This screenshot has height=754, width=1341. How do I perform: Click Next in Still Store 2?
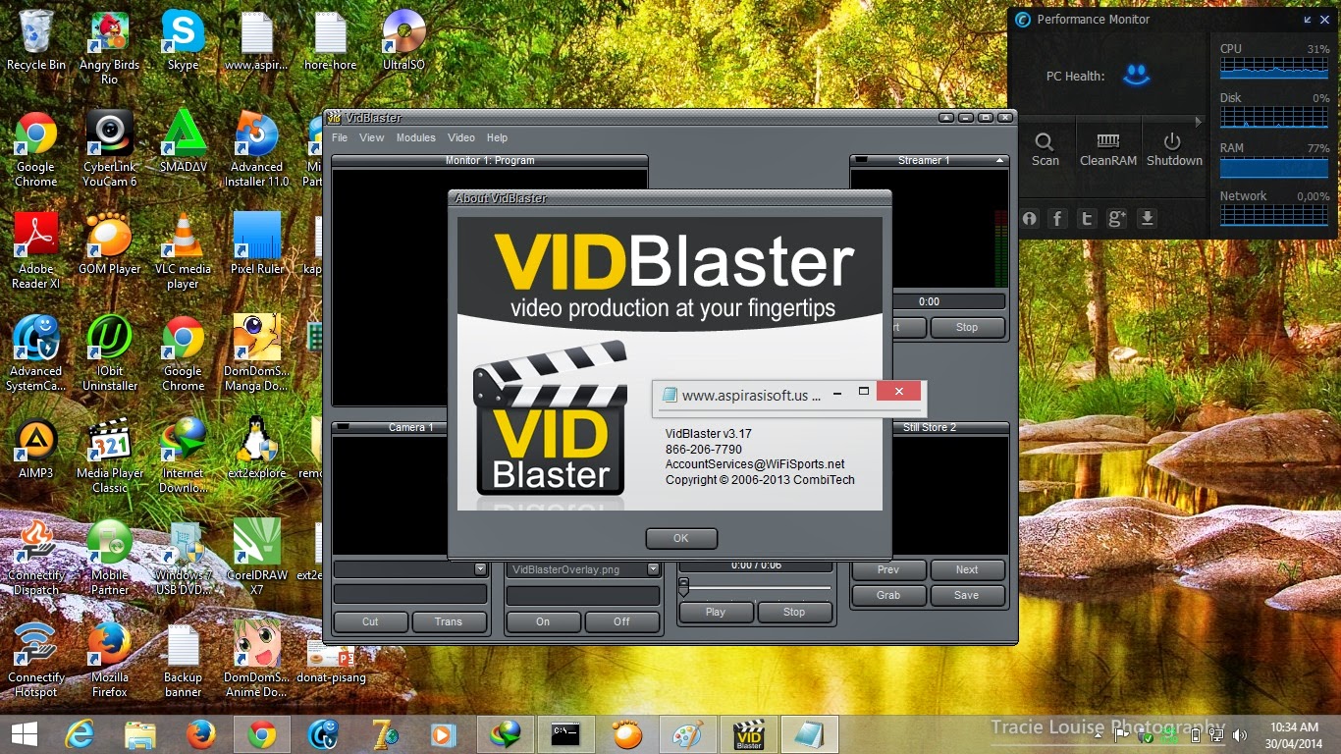coord(967,569)
